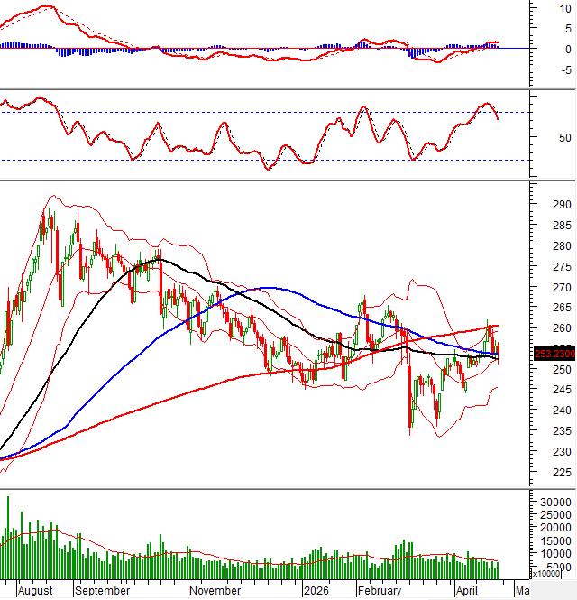
Task: Click the November date marker
Action: (x=215, y=591)
